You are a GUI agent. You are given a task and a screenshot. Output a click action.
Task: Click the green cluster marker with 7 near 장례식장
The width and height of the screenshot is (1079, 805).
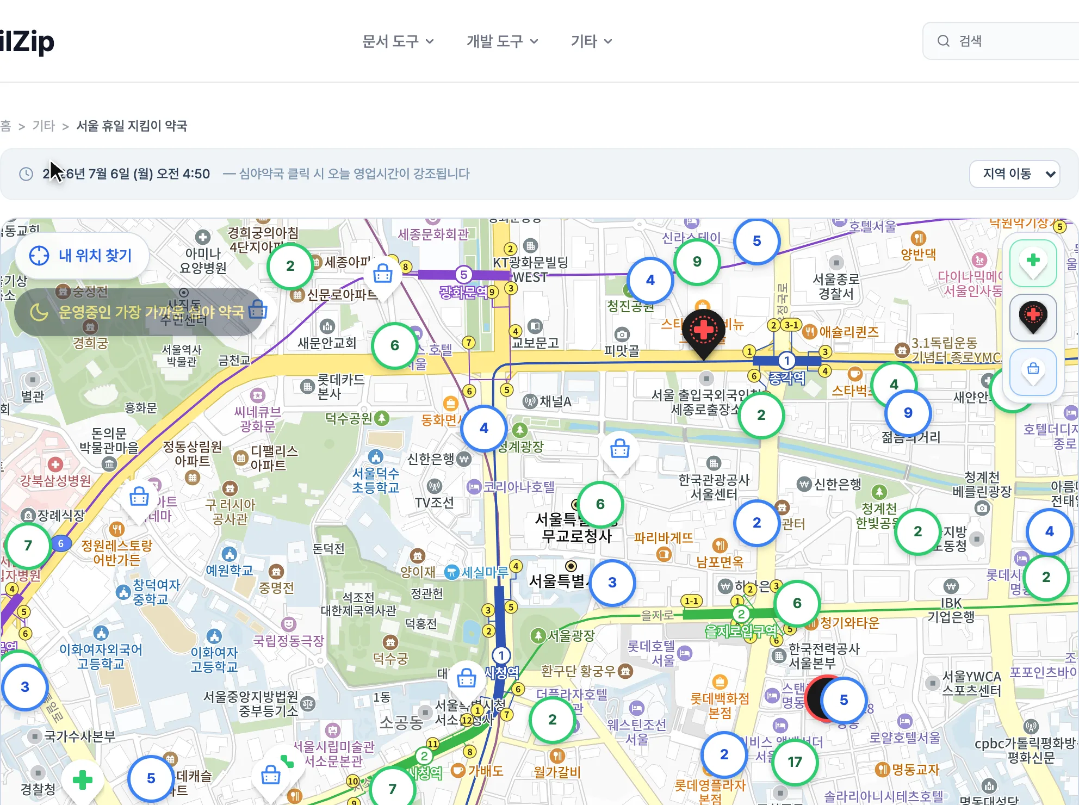28,546
